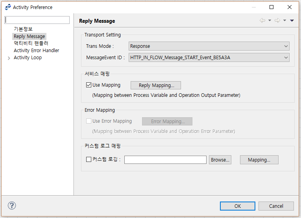Open the view menu triangle icon
The image size is (301, 218).
tap(292, 21)
